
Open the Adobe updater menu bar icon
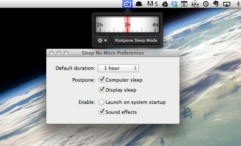click(x=153, y=4)
